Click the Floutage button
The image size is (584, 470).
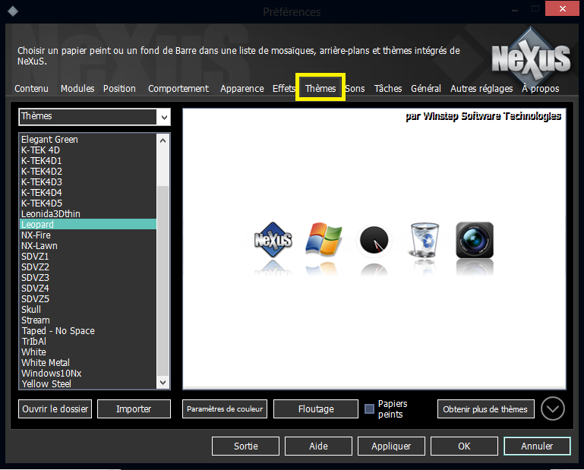click(316, 409)
